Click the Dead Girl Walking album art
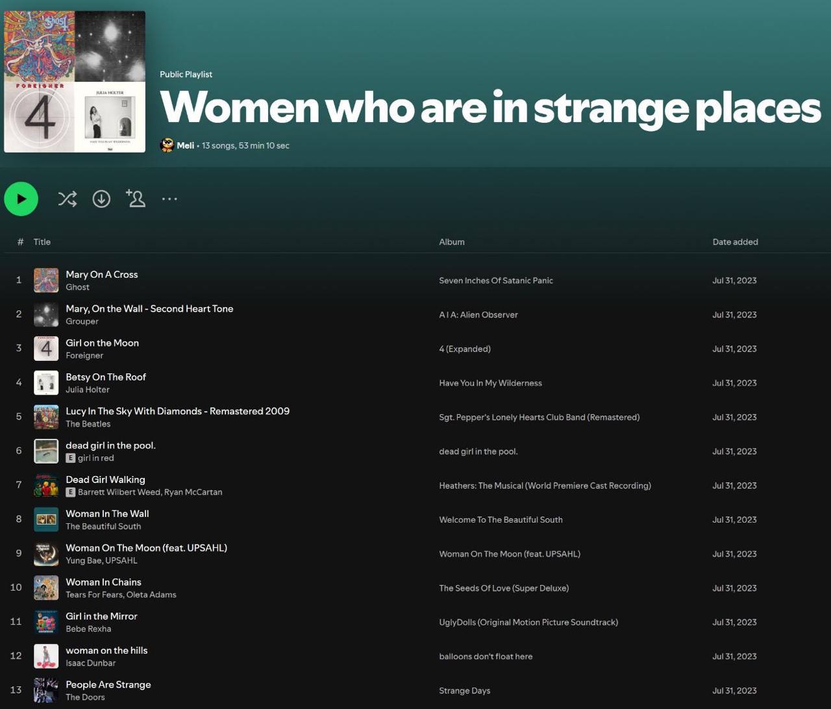Screen dimensions: 831x709 tap(46, 486)
